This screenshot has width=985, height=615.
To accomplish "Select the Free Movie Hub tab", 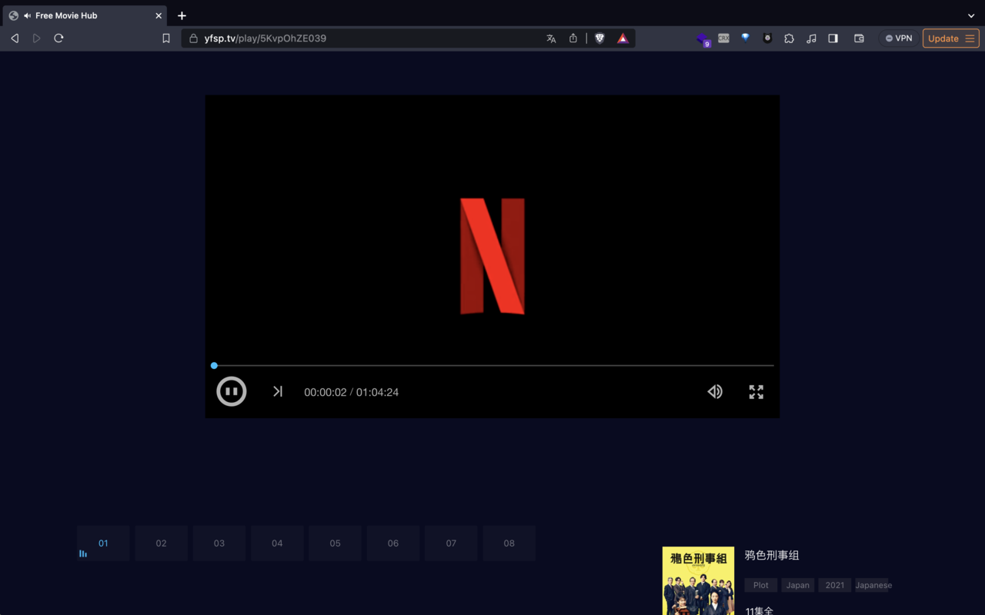I will pyautogui.click(x=85, y=15).
